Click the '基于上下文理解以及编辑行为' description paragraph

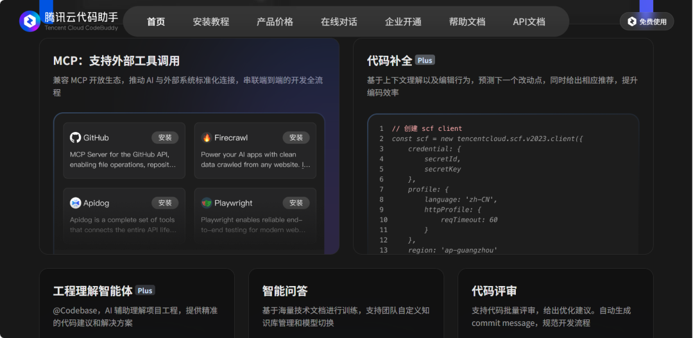coord(502,87)
